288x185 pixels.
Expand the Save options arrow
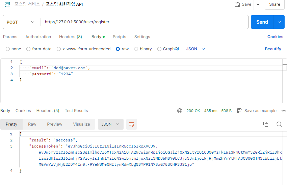[258, 4]
